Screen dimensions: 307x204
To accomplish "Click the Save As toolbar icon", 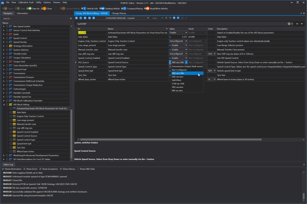I will click(29, 9).
